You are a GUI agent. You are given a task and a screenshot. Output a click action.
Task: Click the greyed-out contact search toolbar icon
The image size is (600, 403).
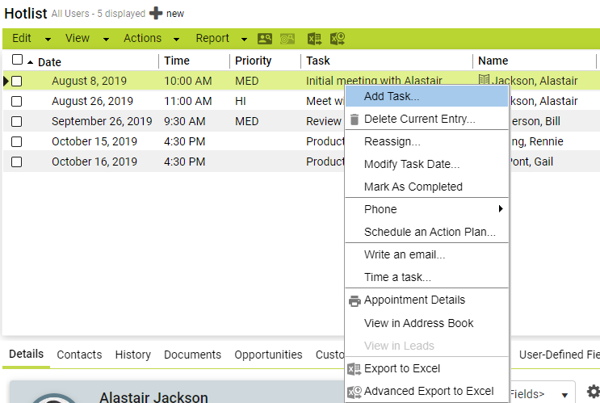(x=287, y=39)
